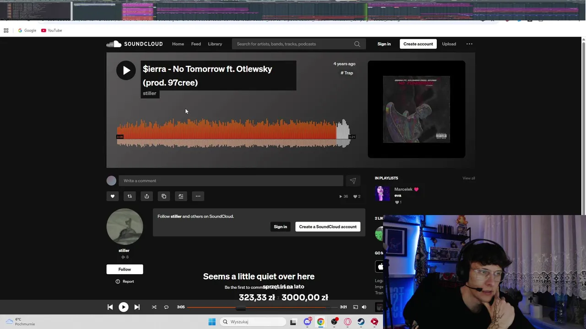The image size is (586, 329).
Task: Open the No Tomorrow album artwork
Action: [416, 109]
